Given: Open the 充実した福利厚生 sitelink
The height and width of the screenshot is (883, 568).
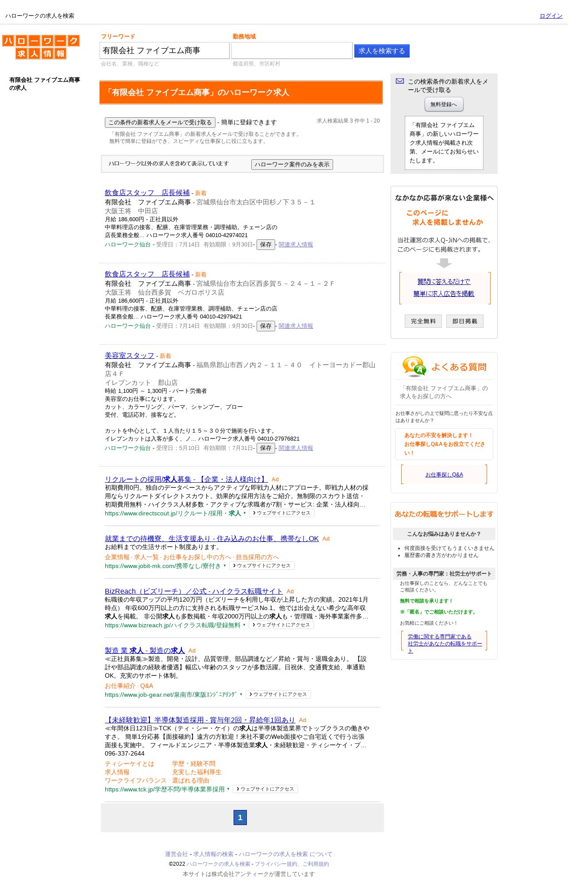Looking at the screenshot, I should click(x=197, y=772).
